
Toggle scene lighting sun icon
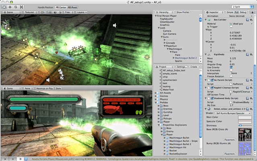point(50,12)
